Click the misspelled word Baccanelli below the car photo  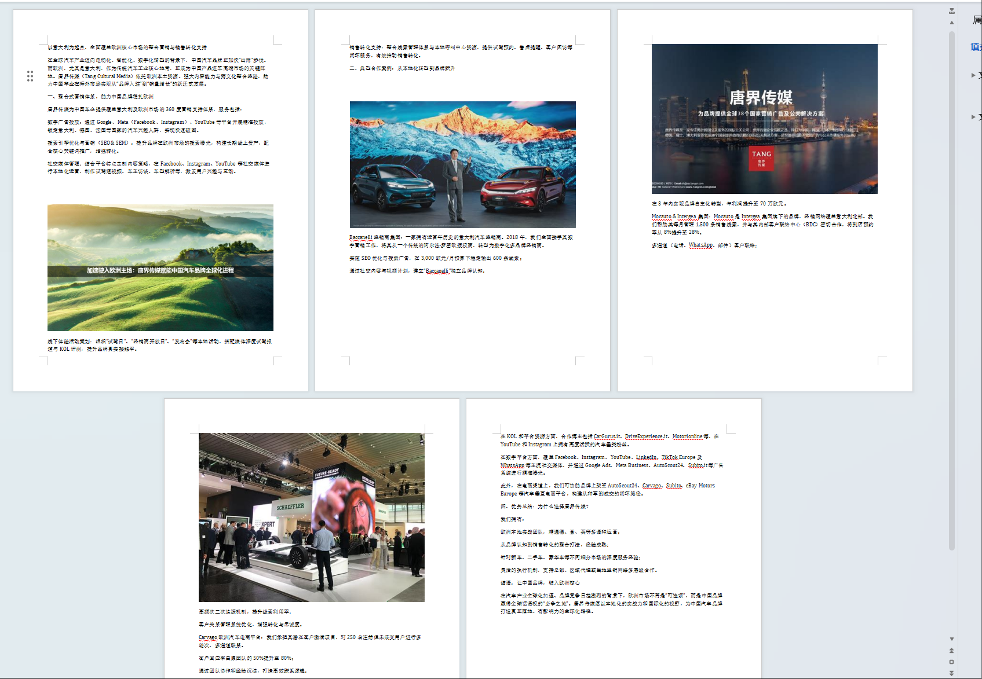click(x=361, y=237)
